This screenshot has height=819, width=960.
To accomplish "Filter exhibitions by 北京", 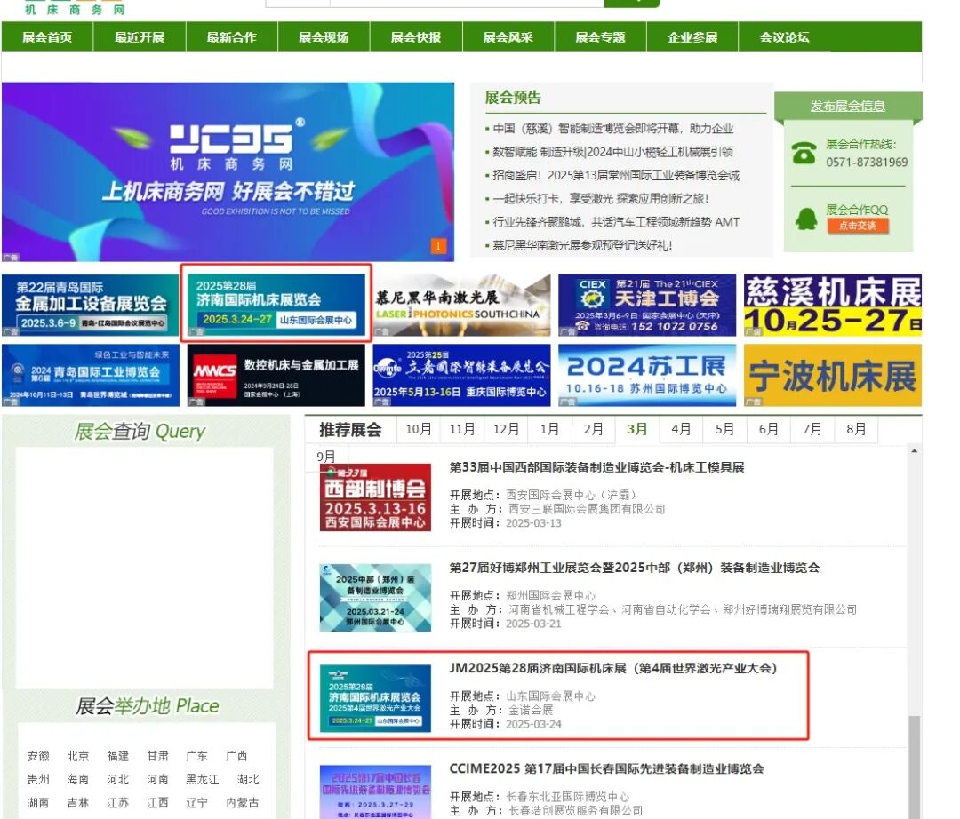I will pyautogui.click(x=77, y=756).
